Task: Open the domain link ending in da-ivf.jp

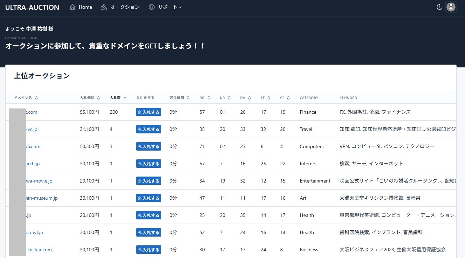Action: point(34,232)
